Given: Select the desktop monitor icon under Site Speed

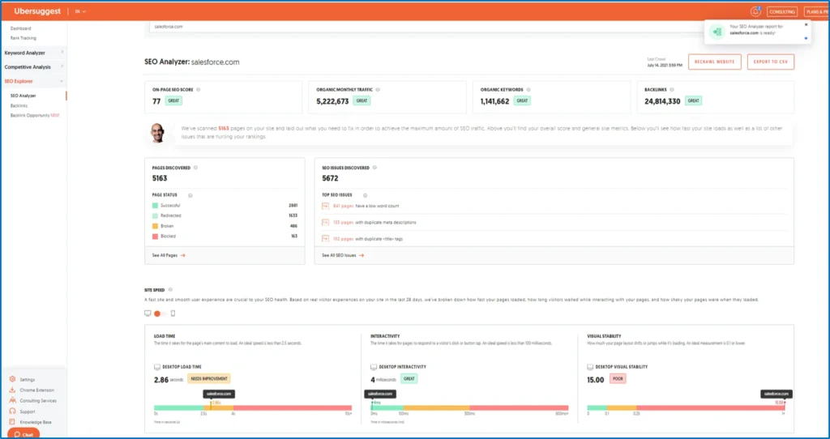Looking at the screenshot, I should click(x=148, y=313).
